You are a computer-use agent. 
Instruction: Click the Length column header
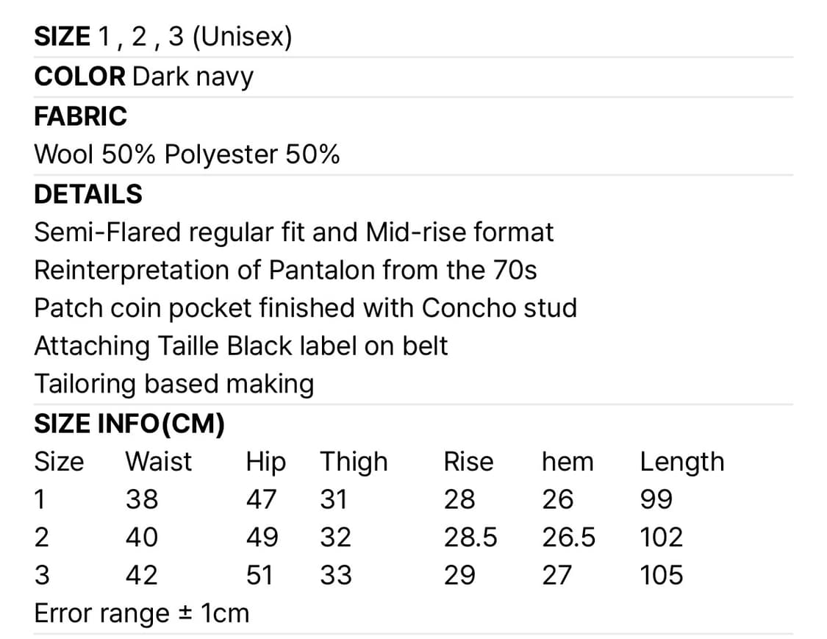coord(681,462)
